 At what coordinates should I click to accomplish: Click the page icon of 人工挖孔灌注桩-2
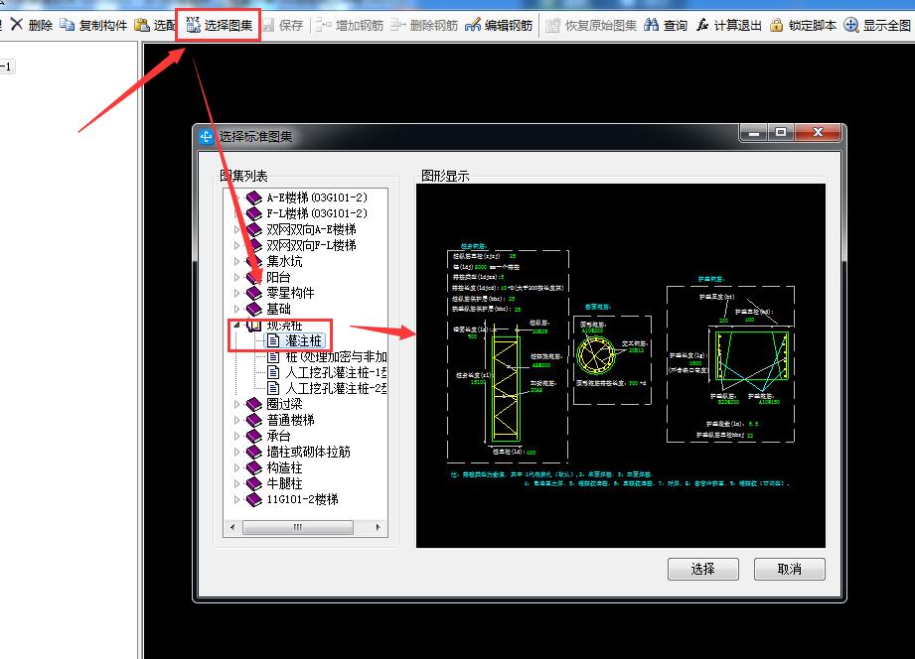pyautogui.click(x=273, y=388)
